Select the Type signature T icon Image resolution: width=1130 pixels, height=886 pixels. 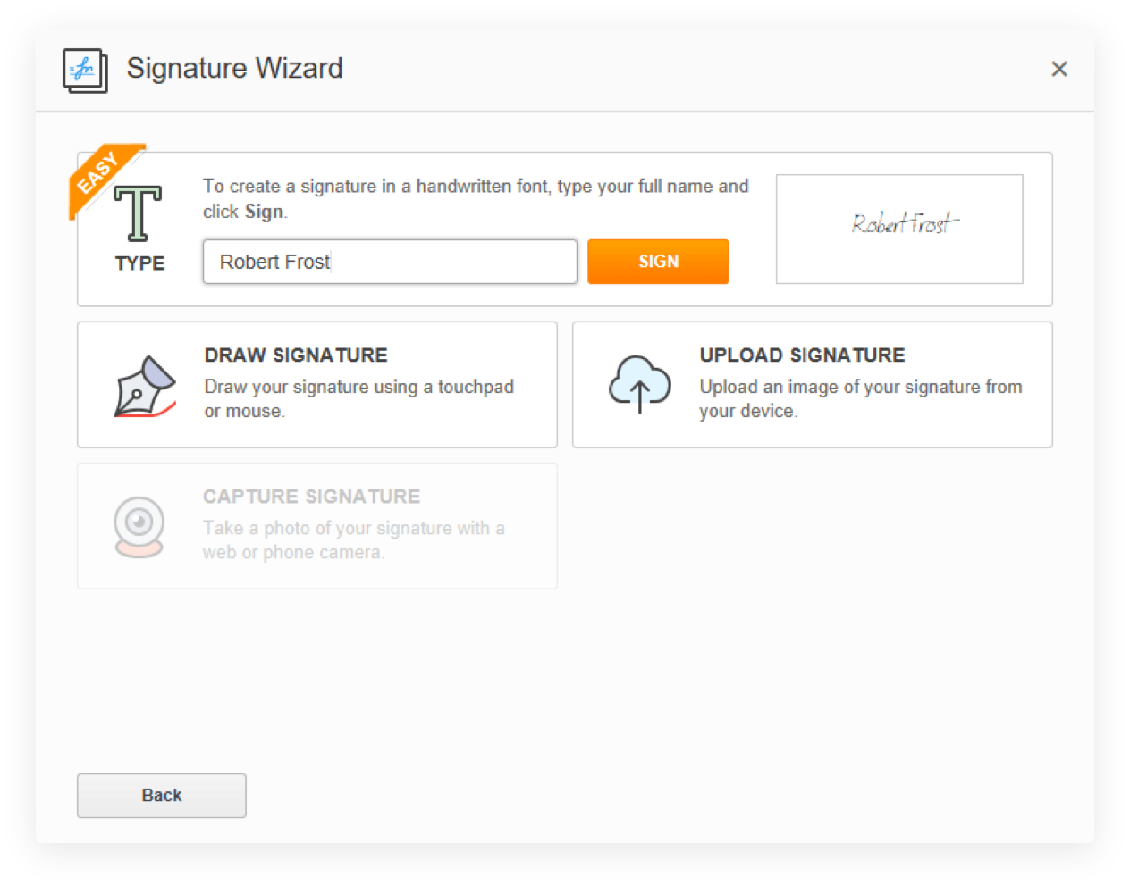[x=138, y=213]
